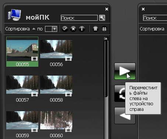
Task: Switch to grid thumbnail view icon
Action: pyautogui.click(x=104, y=29)
